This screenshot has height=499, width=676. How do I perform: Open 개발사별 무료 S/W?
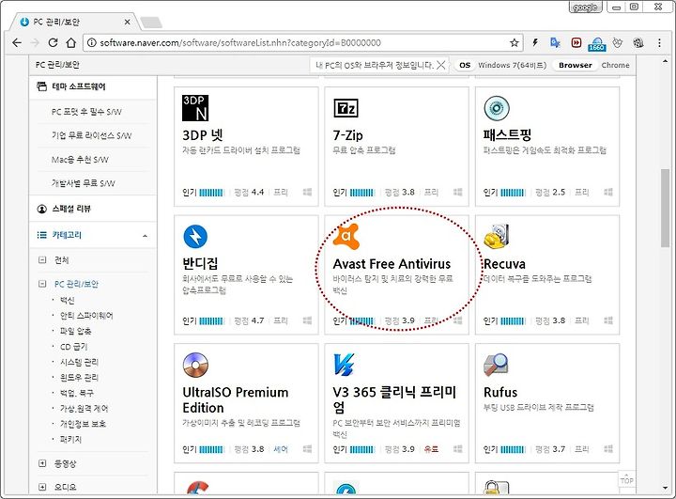(84, 183)
